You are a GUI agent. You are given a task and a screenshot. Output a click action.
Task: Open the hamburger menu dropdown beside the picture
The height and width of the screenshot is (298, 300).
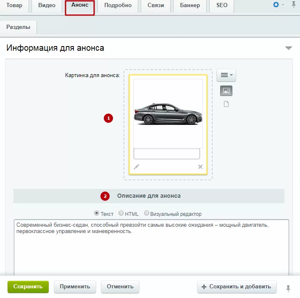tap(226, 75)
